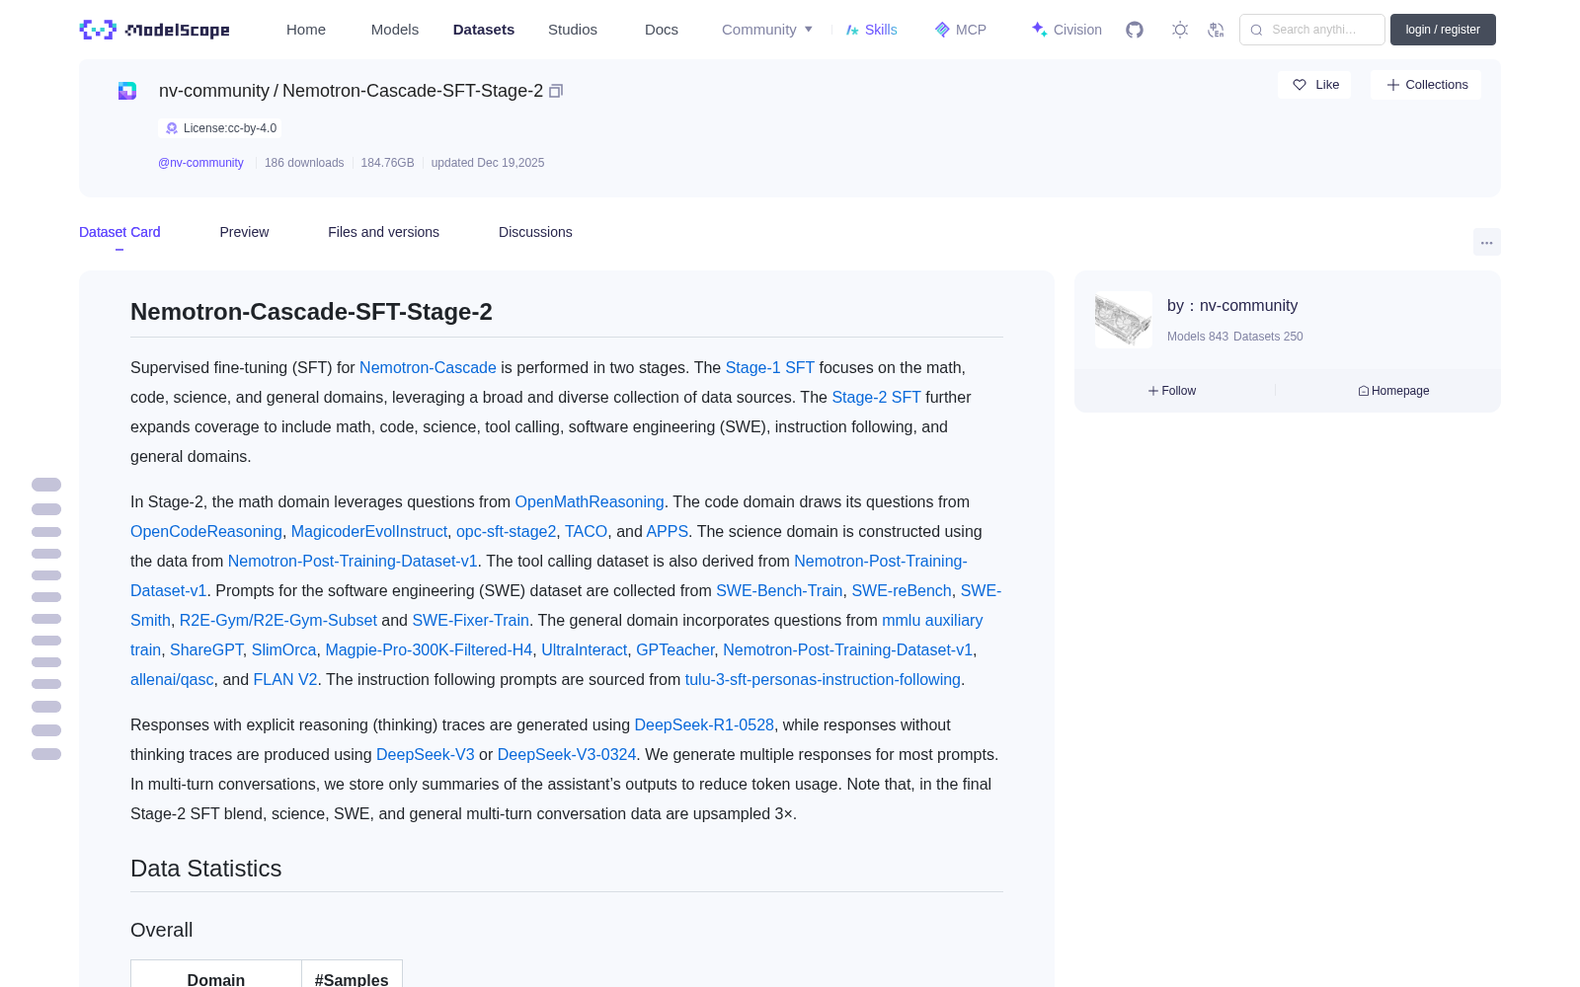Click the 186 downloads text
The width and height of the screenshot is (1580, 987).
(x=304, y=163)
